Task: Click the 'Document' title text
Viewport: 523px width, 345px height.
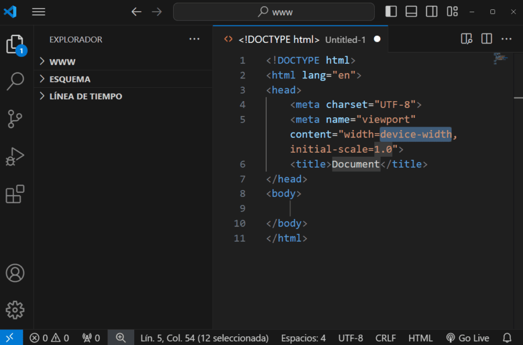Action: tap(356, 164)
